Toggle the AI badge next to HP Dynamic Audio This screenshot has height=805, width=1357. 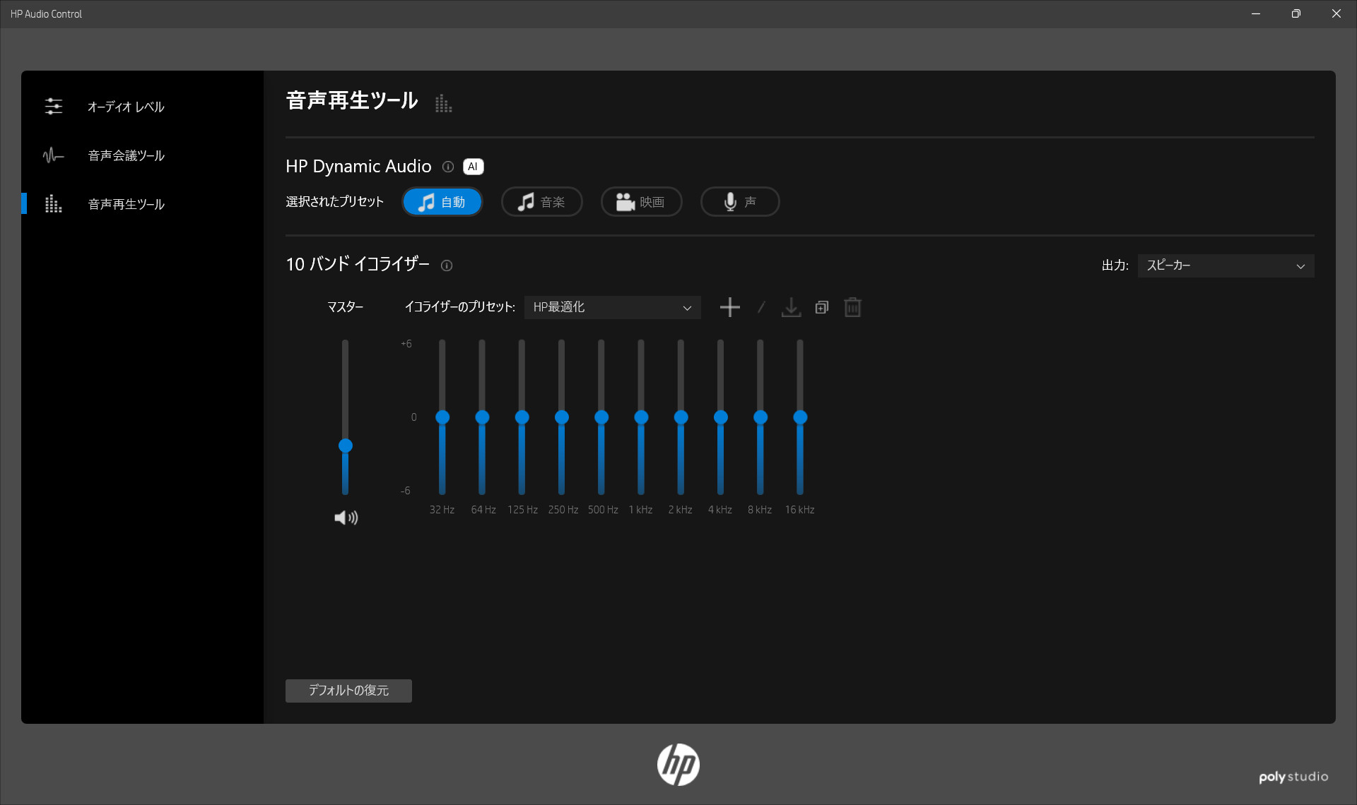pyautogui.click(x=472, y=167)
